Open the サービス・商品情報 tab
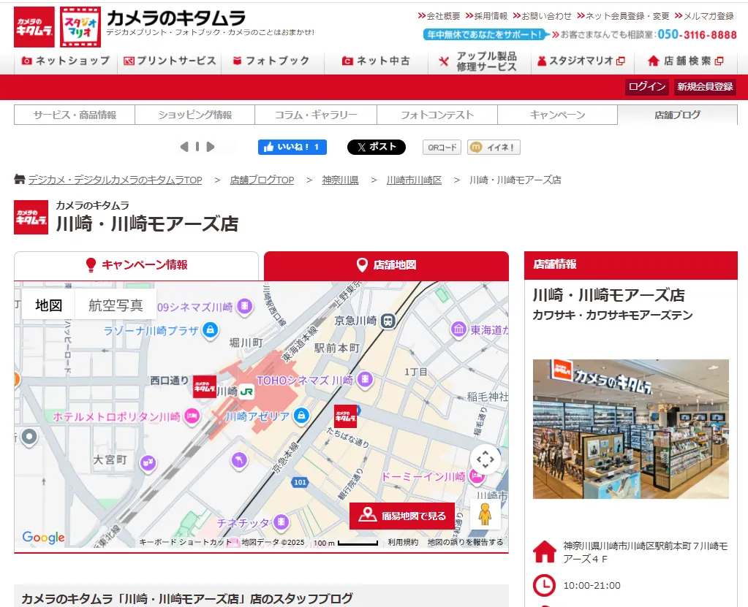Screen dimensions: 748x607 pyautogui.click(x=75, y=115)
